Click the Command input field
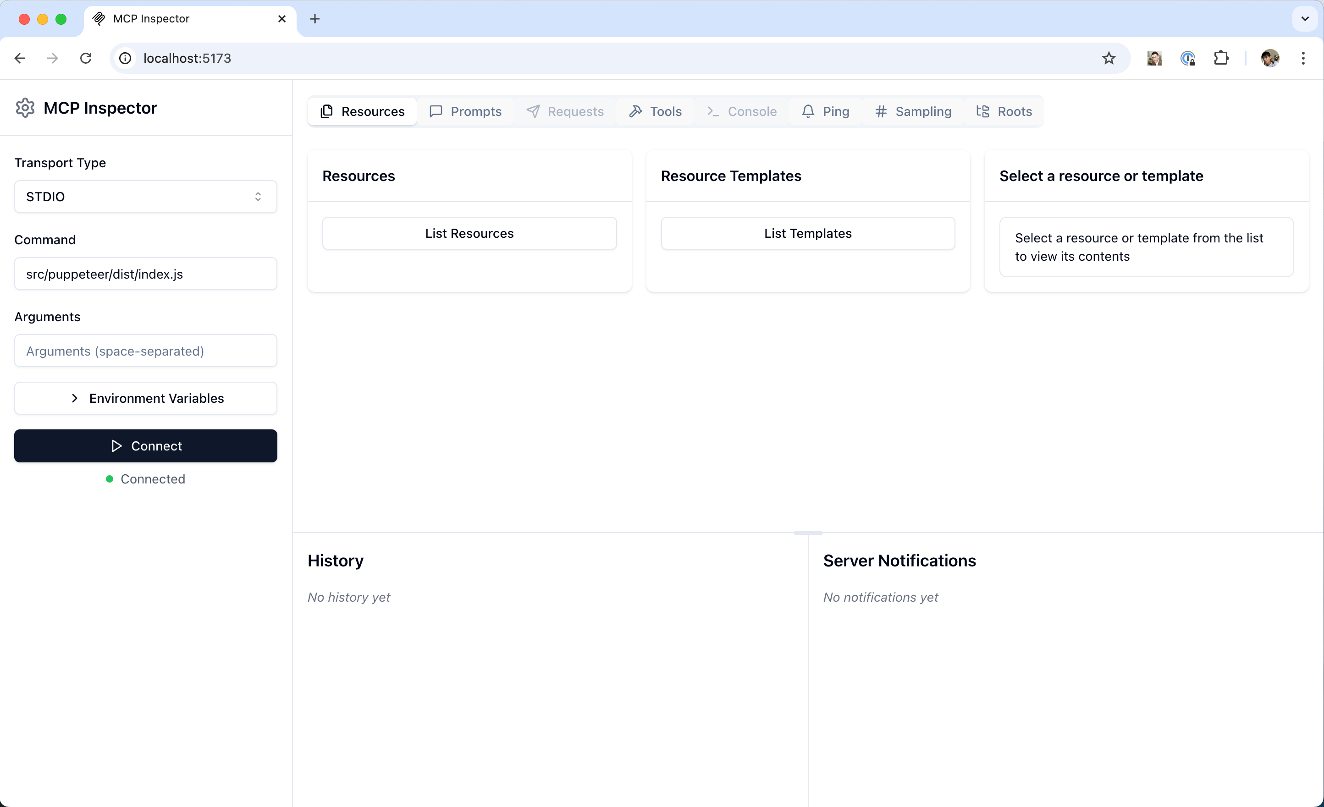The height and width of the screenshot is (807, 1324). tap(146, 274)
